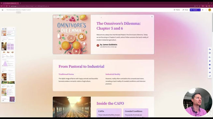Click the browser three-dot menu
The width and height of the screenshot is (213, 119).
pos(211,6)
